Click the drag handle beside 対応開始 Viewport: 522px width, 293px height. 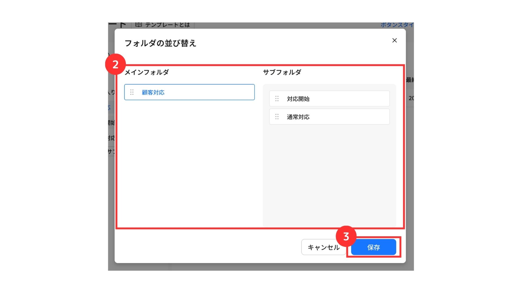click(x=277, y=99)
